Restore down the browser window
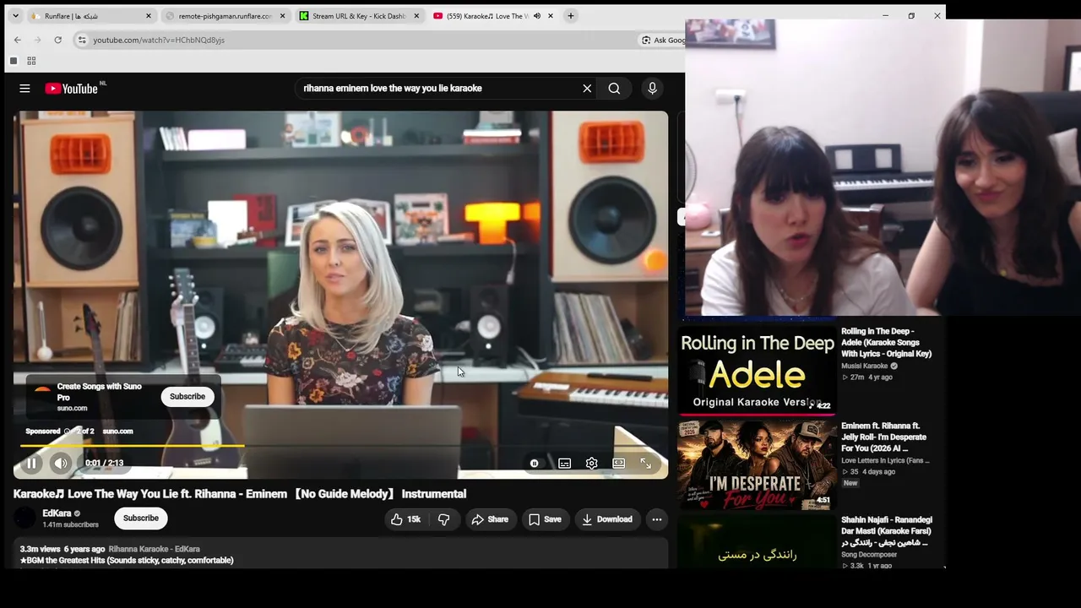1081x608 pixels. (911, 15)
